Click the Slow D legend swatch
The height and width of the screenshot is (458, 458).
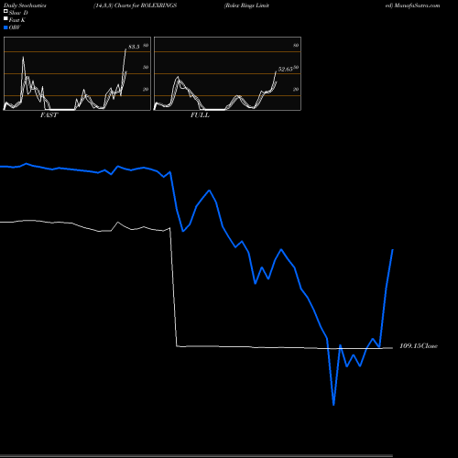point(5,12)
